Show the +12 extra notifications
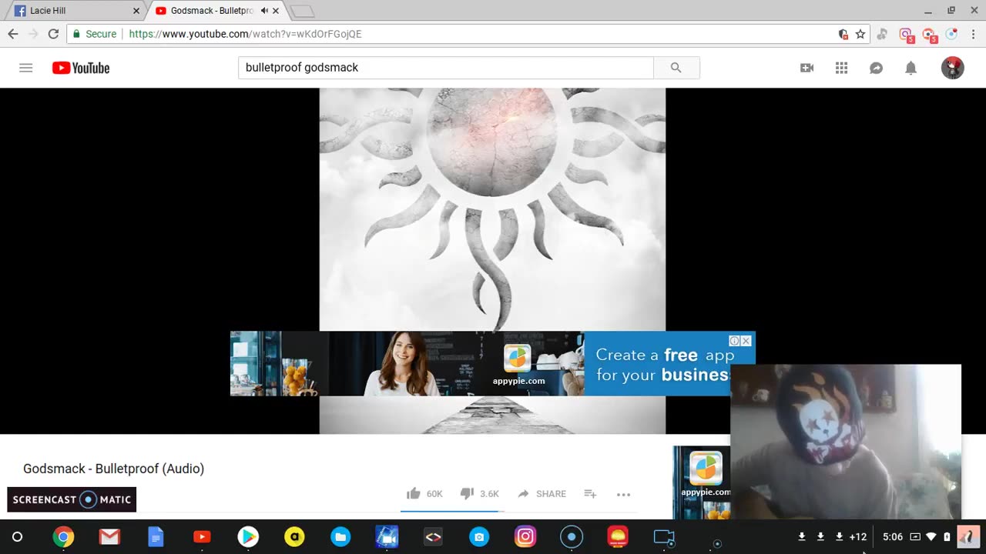This screenshot has height=554, width=986. 858,537
